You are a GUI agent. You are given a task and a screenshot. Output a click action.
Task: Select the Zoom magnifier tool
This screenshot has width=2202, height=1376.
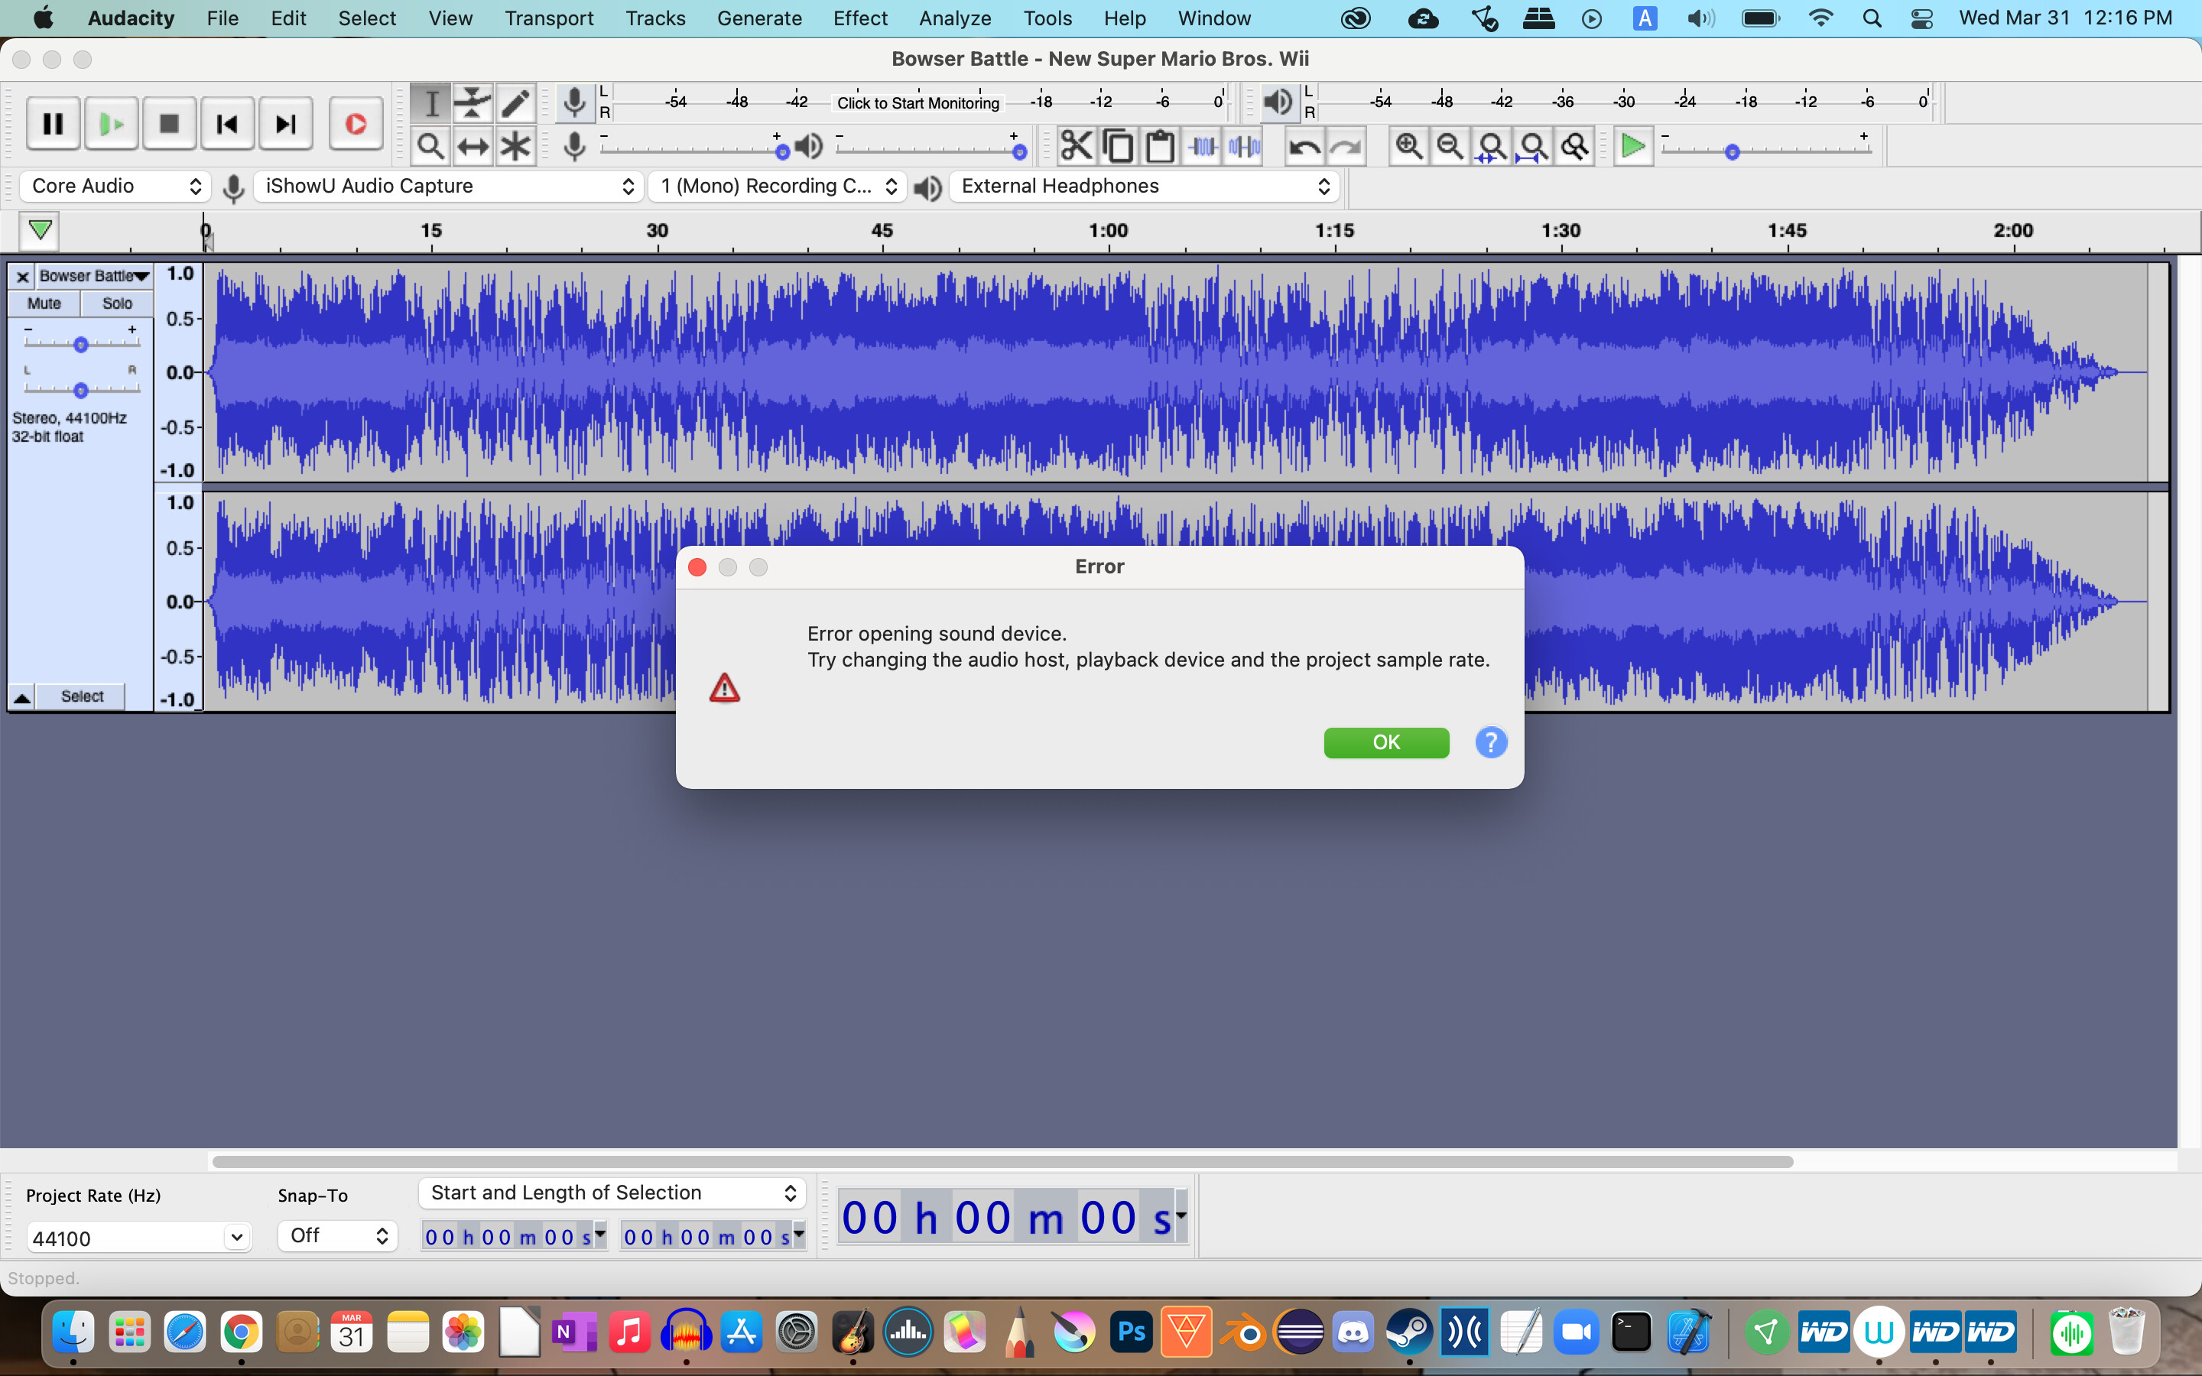point(431,145)
